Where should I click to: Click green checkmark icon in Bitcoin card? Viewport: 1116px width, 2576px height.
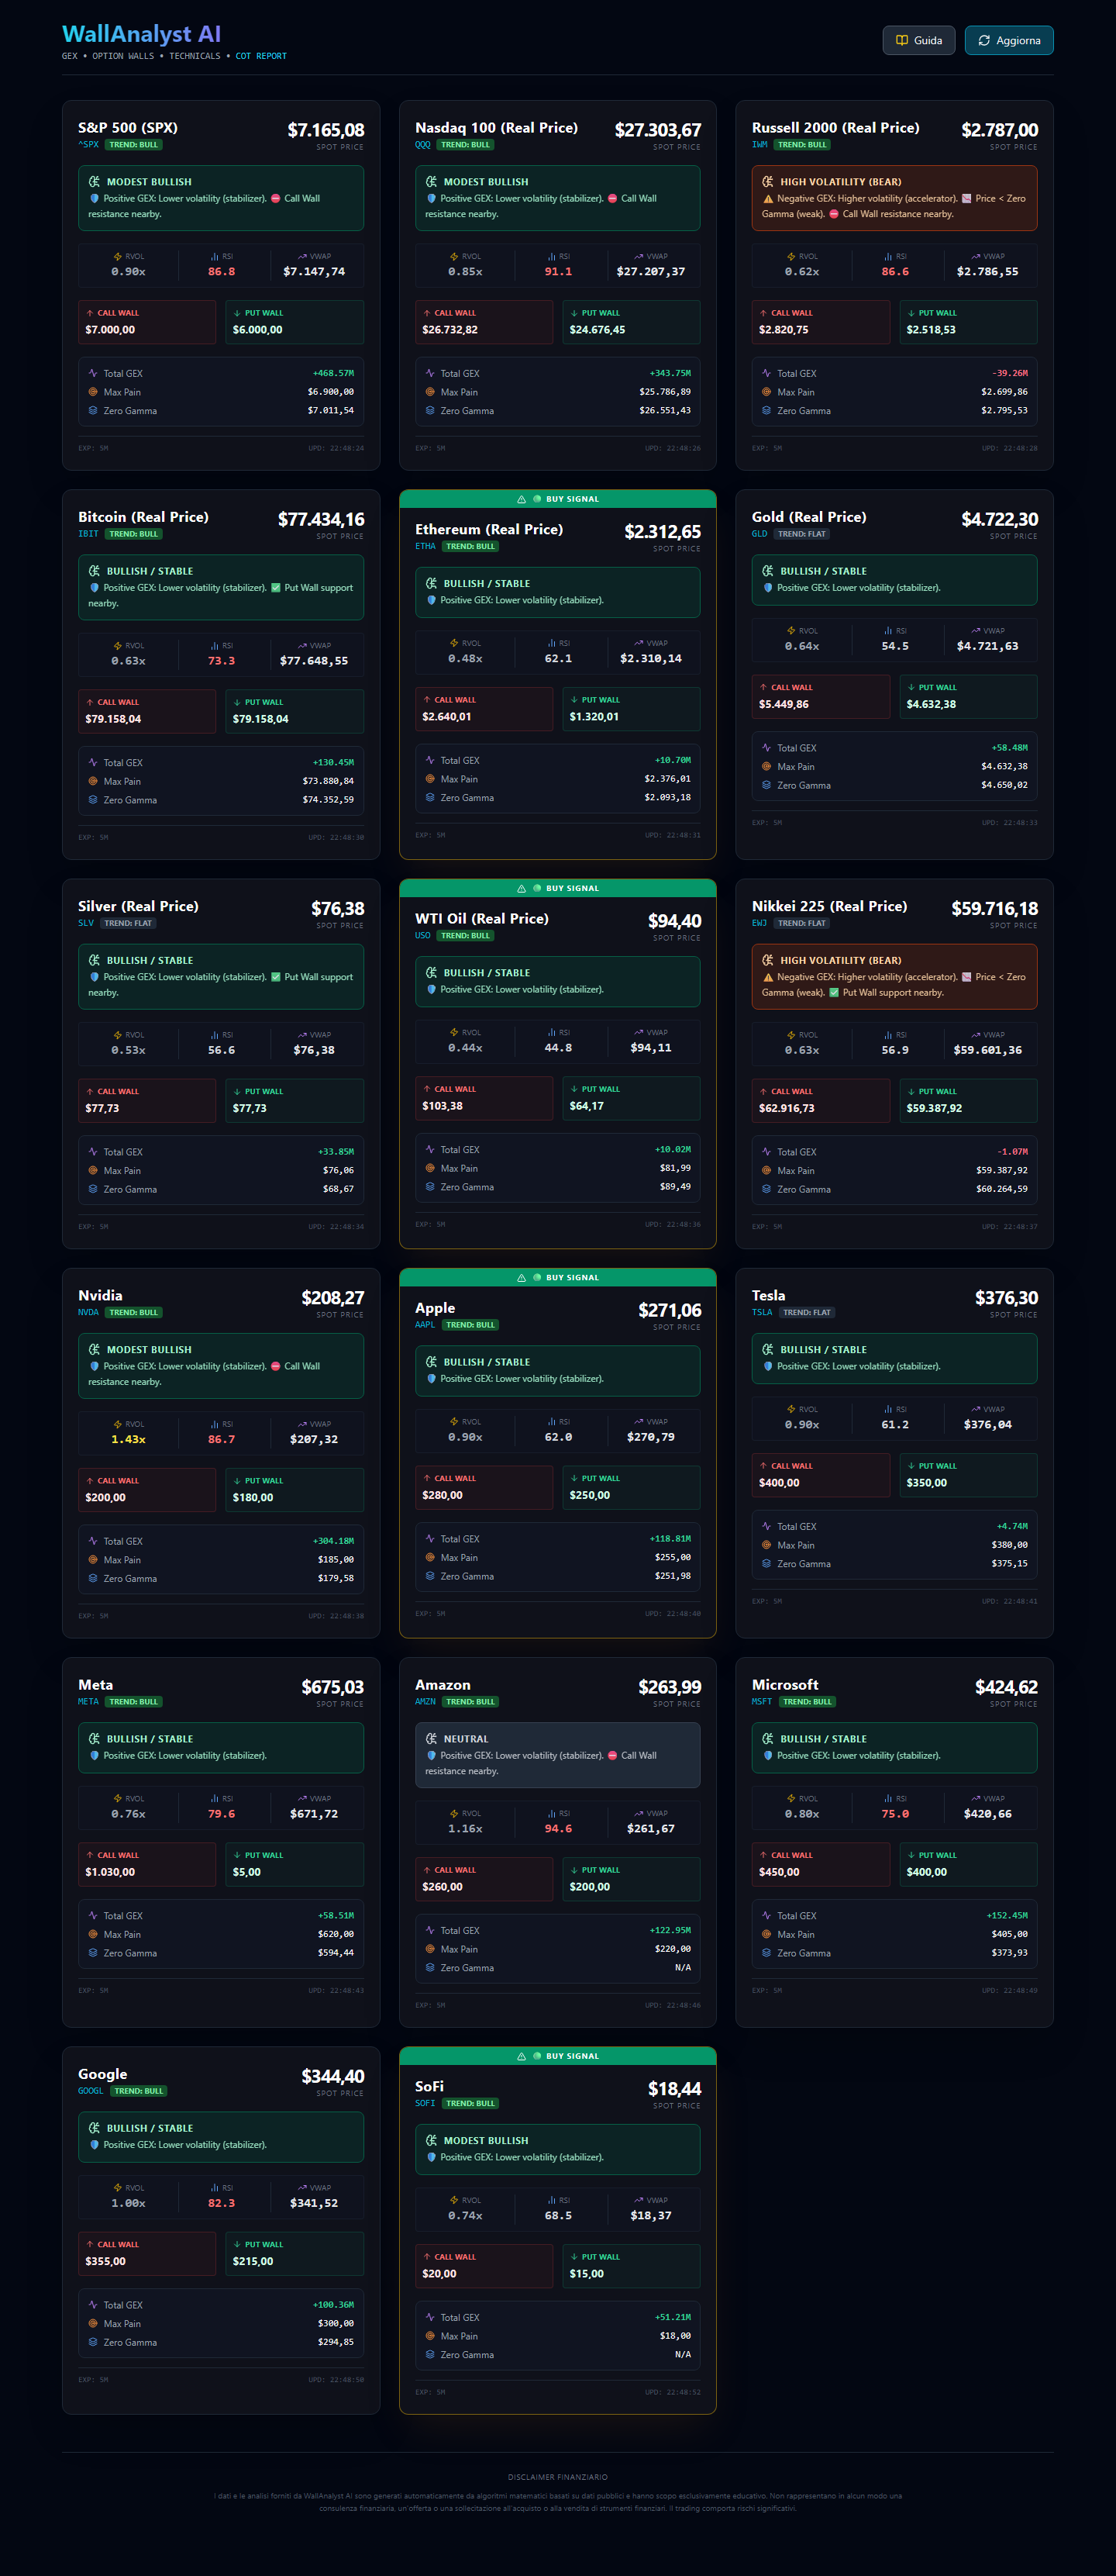click(276, 588)
